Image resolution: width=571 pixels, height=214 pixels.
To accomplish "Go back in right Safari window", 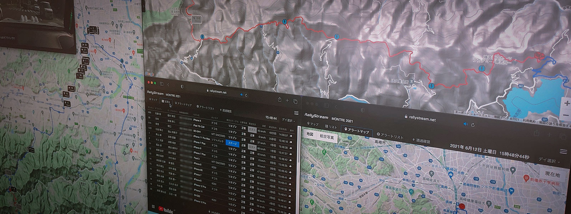I will point(336,107).
